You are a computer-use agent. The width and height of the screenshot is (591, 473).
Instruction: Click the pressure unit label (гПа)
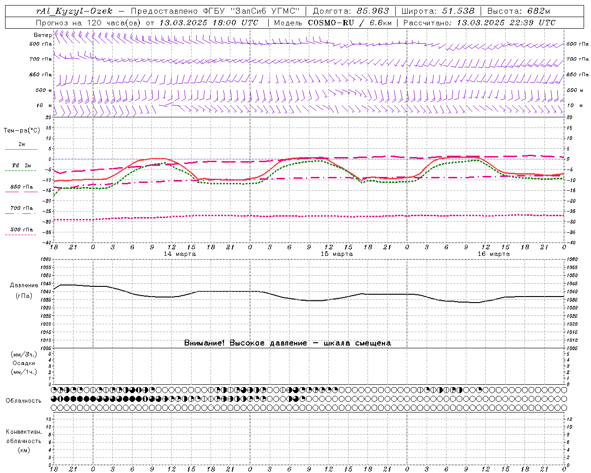coord(24,296)
